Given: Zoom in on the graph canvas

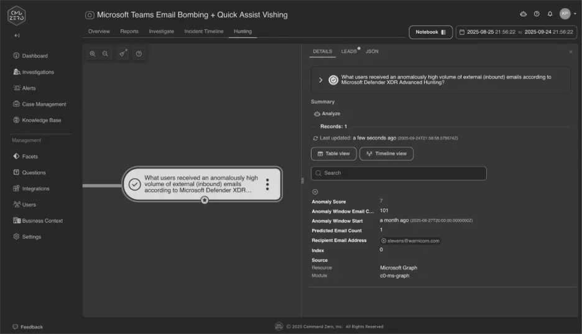Looking at the screenshot, I should pyautogui.click(x=93, y=54).
